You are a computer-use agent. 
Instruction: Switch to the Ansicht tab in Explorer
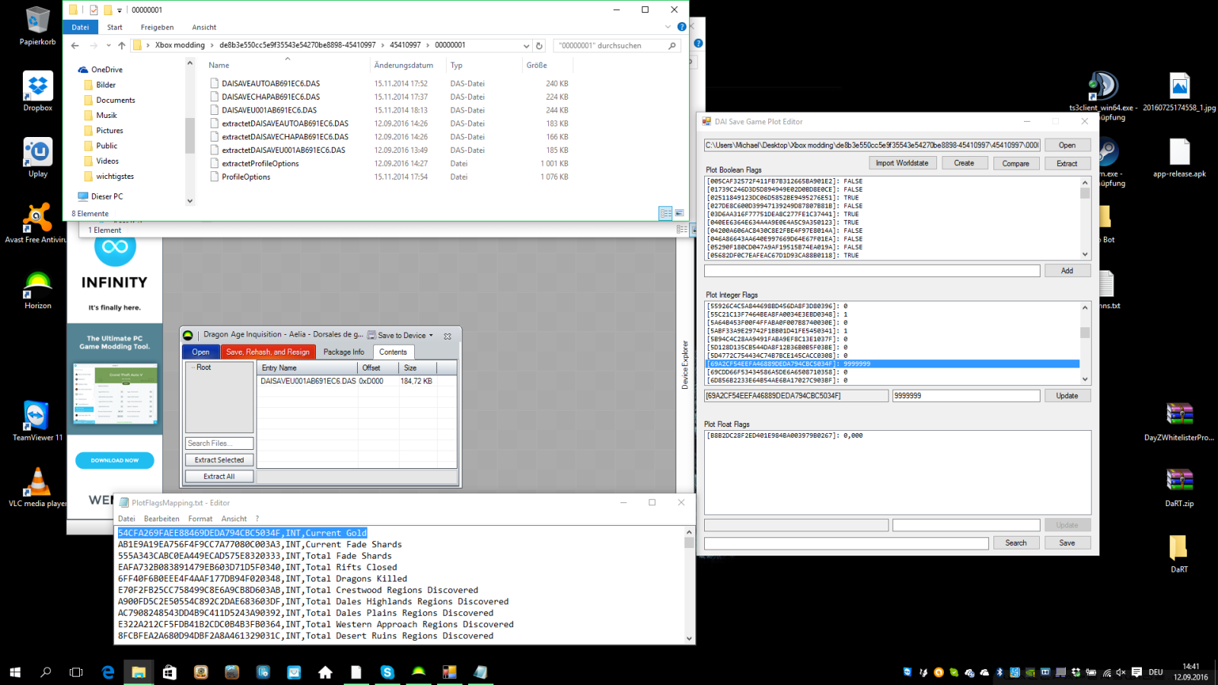pos(204,27)
